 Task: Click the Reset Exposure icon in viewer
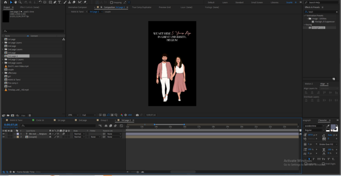pos(126,115)
